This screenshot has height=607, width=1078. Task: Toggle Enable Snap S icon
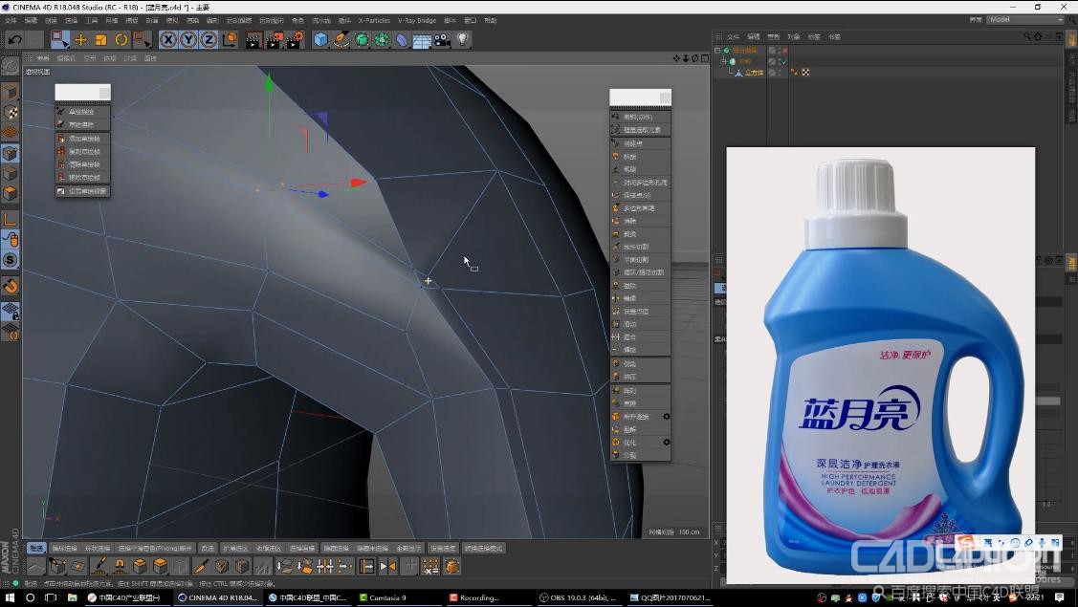[x=11, y=260]
